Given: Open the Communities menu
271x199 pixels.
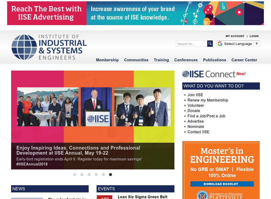Looking at the screenshot, I should 136,60.
